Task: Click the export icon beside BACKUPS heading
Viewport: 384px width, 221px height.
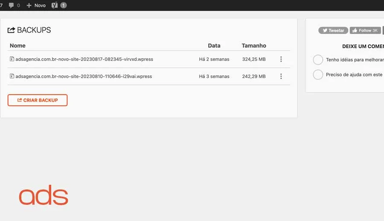Action: coord(11,30)
